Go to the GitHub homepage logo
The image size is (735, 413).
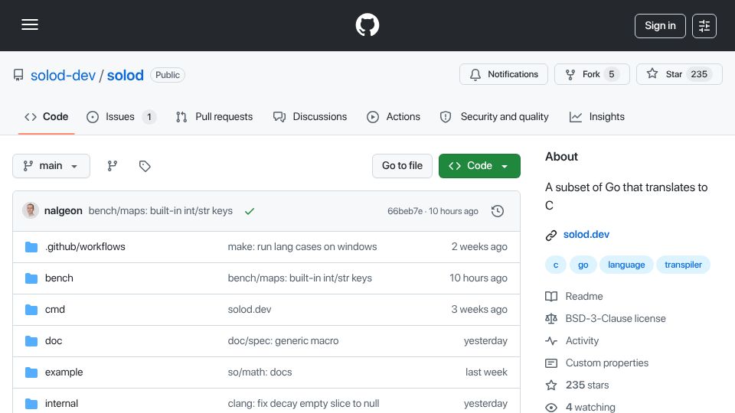point(367,24)
